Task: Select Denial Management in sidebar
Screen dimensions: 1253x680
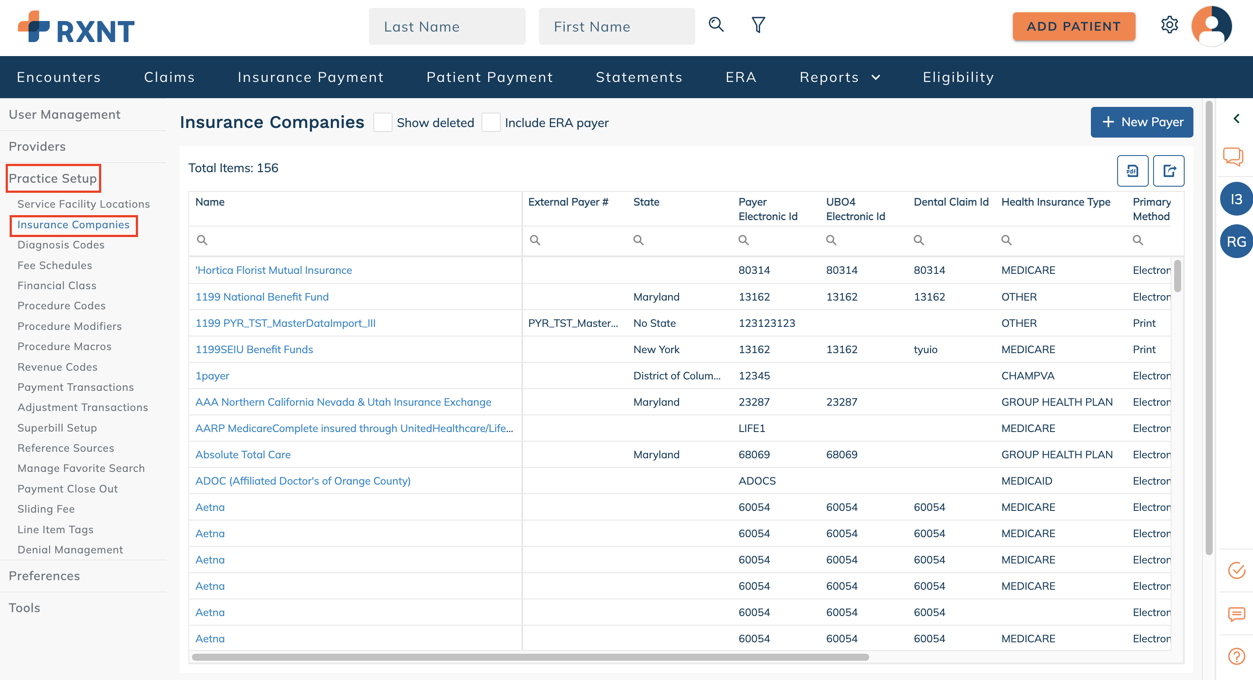Action: click(x=70, y=549)
